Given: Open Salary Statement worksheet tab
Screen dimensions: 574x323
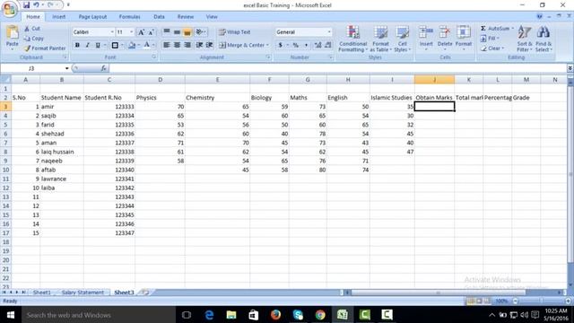Looking at the screenshot, I should pyautogui.click(x=83, y=292).
